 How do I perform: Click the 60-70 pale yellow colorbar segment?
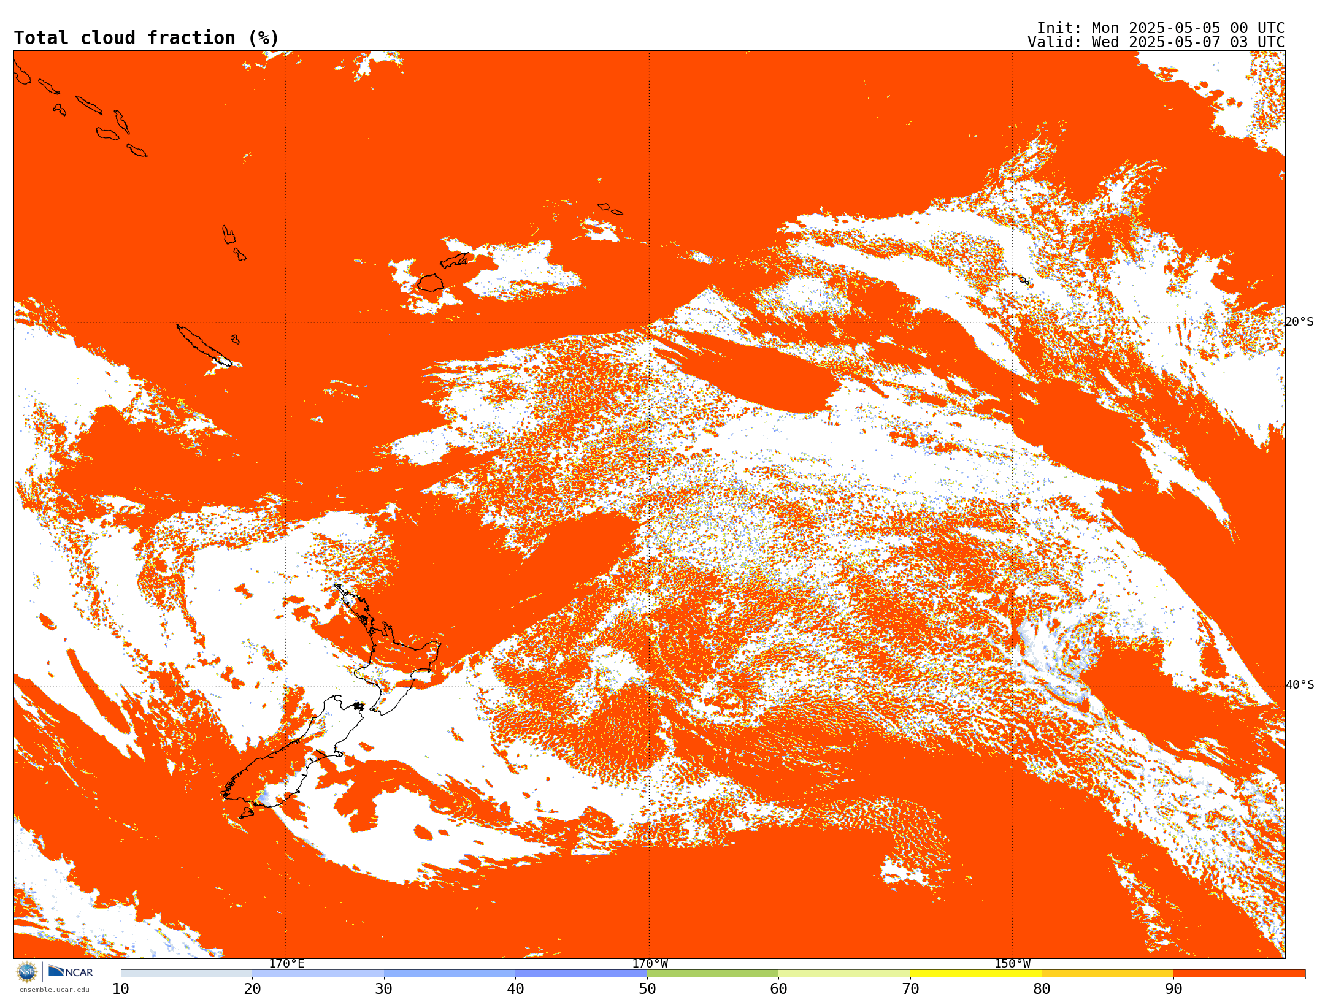pyautogui.click(x=844, y=974)
